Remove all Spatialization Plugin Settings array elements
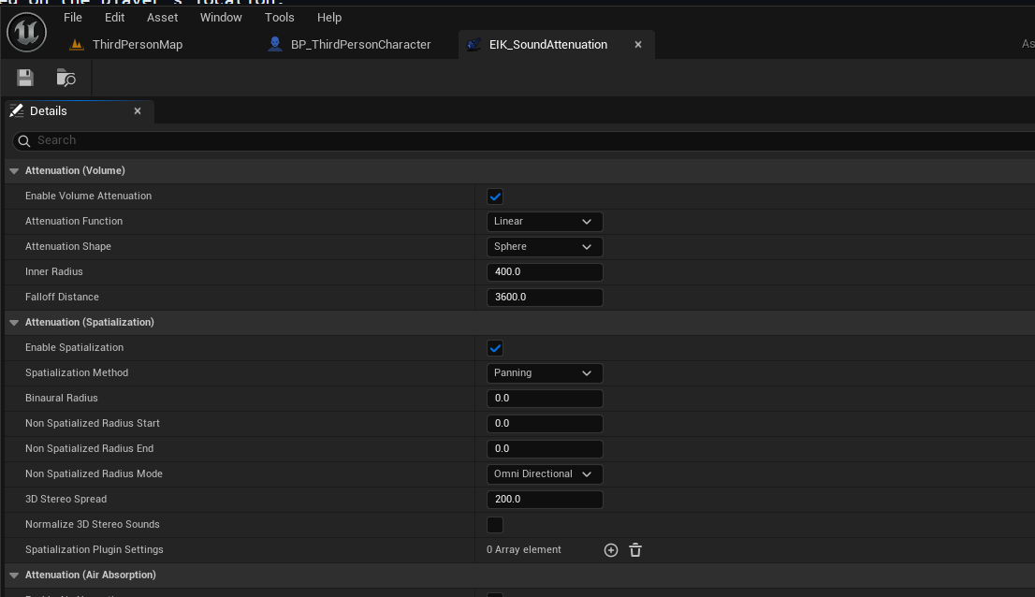The height and width of the screenshot is (597, 1035). (635, 550)
